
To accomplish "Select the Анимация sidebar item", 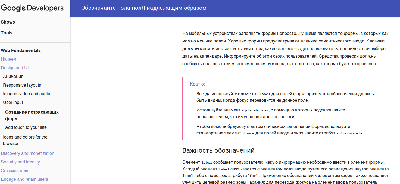I will (x=13, y=77).
